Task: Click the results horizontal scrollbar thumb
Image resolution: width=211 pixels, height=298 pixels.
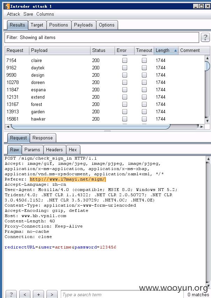Action: coord(90,127)
